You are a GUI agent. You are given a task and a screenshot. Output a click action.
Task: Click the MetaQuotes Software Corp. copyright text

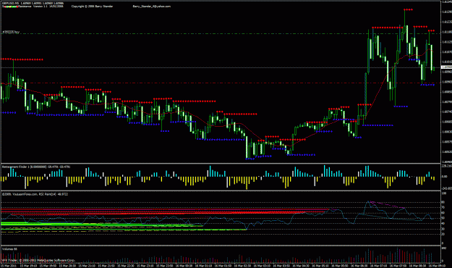pyautogui.click(x=38, y=260)
